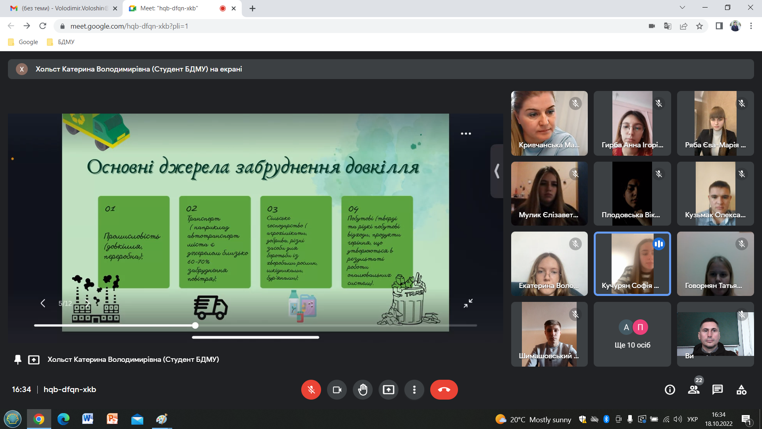Open notification center icon
Screen dimensions: 762x429
[x=747, y=419]
